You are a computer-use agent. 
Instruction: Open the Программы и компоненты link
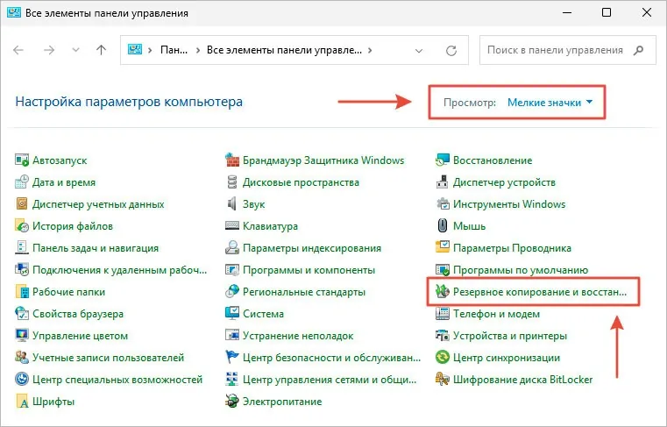pyautogui.click(x=309, y=270)
